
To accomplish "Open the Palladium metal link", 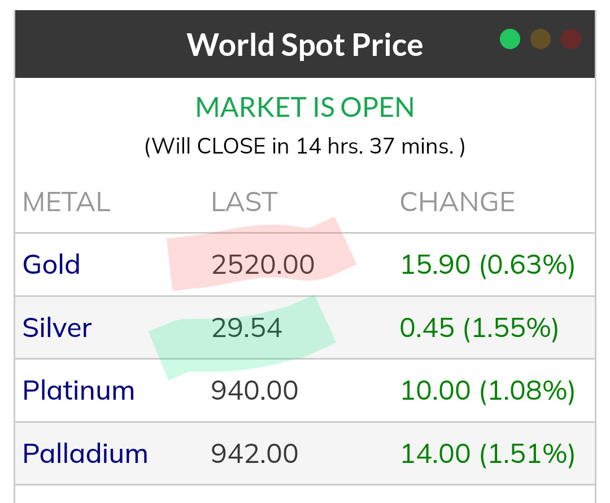I will tap(85, 453).
